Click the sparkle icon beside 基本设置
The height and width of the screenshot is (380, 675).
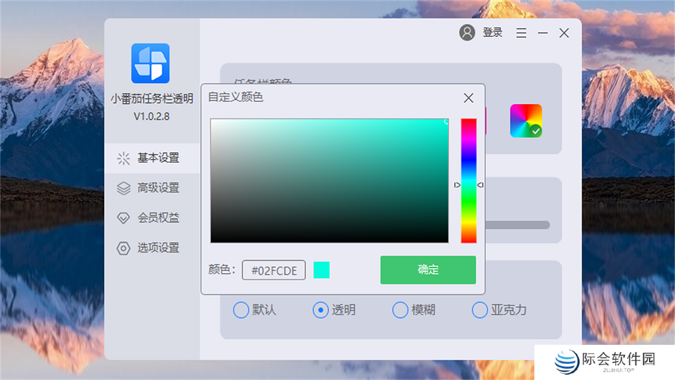coord(124,158)
